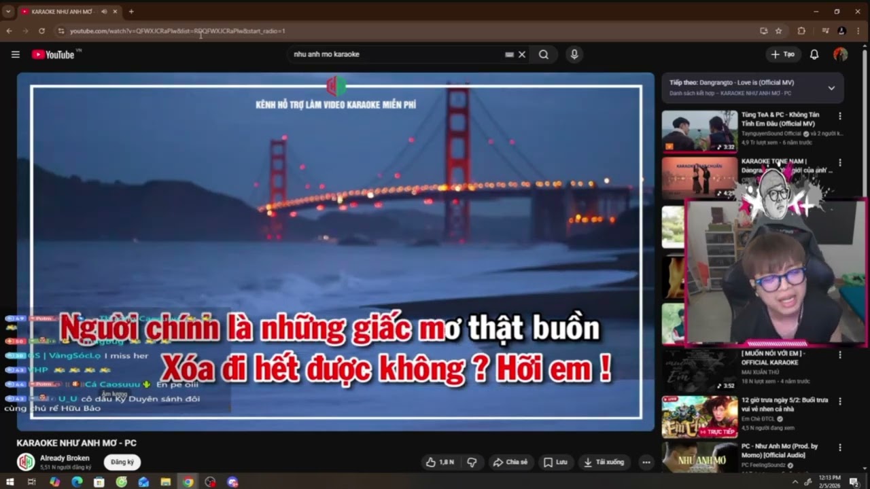
Task: Click the search magnifier button
Action: (x=544, y=54)
